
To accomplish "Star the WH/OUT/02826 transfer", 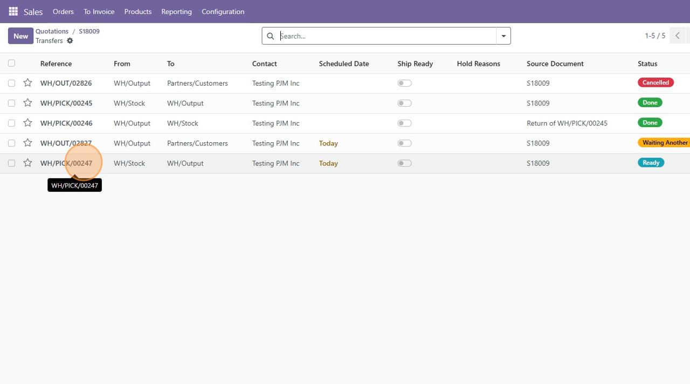I will click(x=27, y=83).
